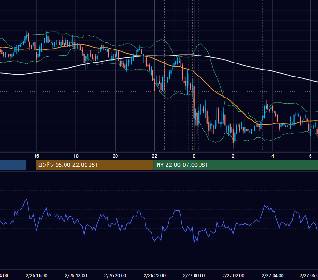Click the 2/27 04:00 date label
The height and width of the screenshot is (280, 318).
coord(273,275)
